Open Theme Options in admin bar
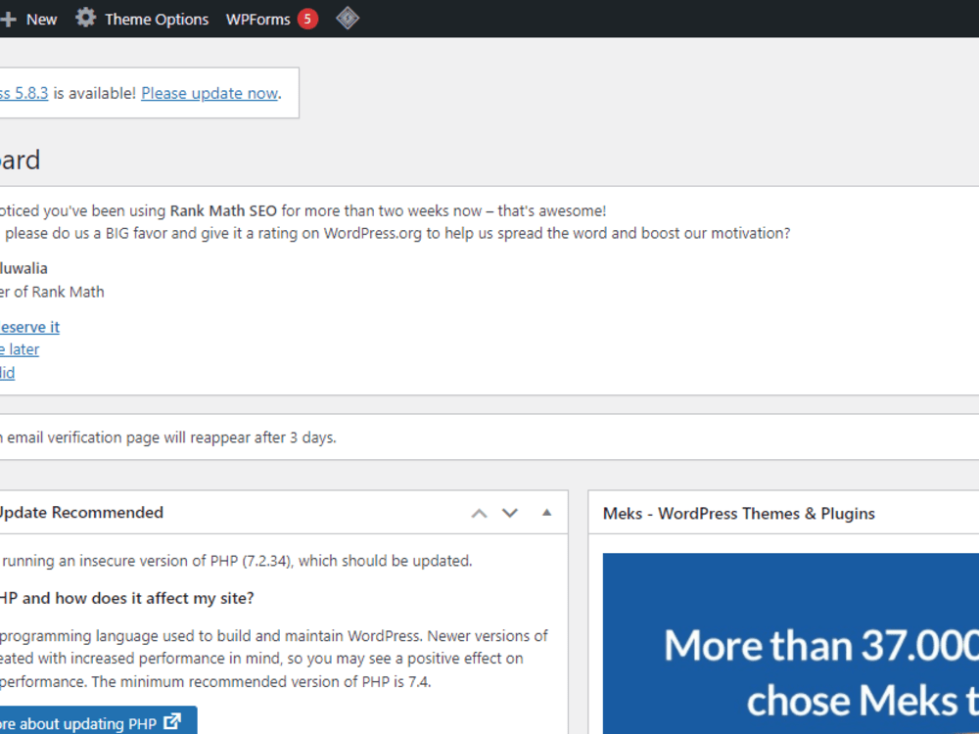The width and height of the screenshot is (979, 734). [156, 20]
